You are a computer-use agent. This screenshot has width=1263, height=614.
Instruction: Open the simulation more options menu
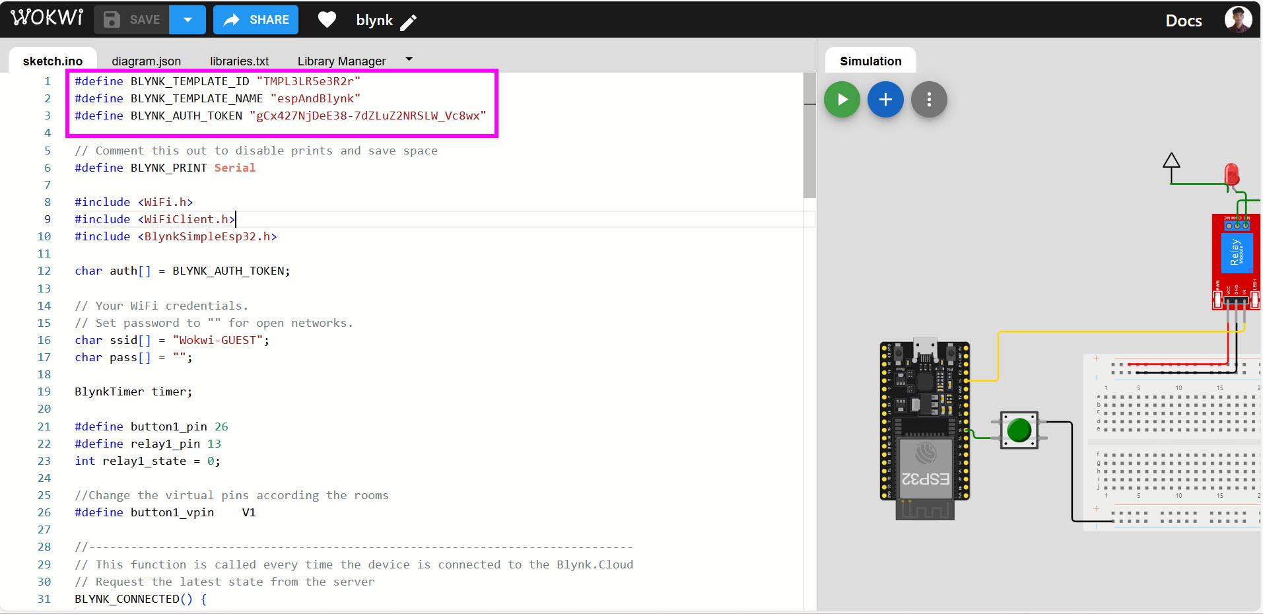929,100
